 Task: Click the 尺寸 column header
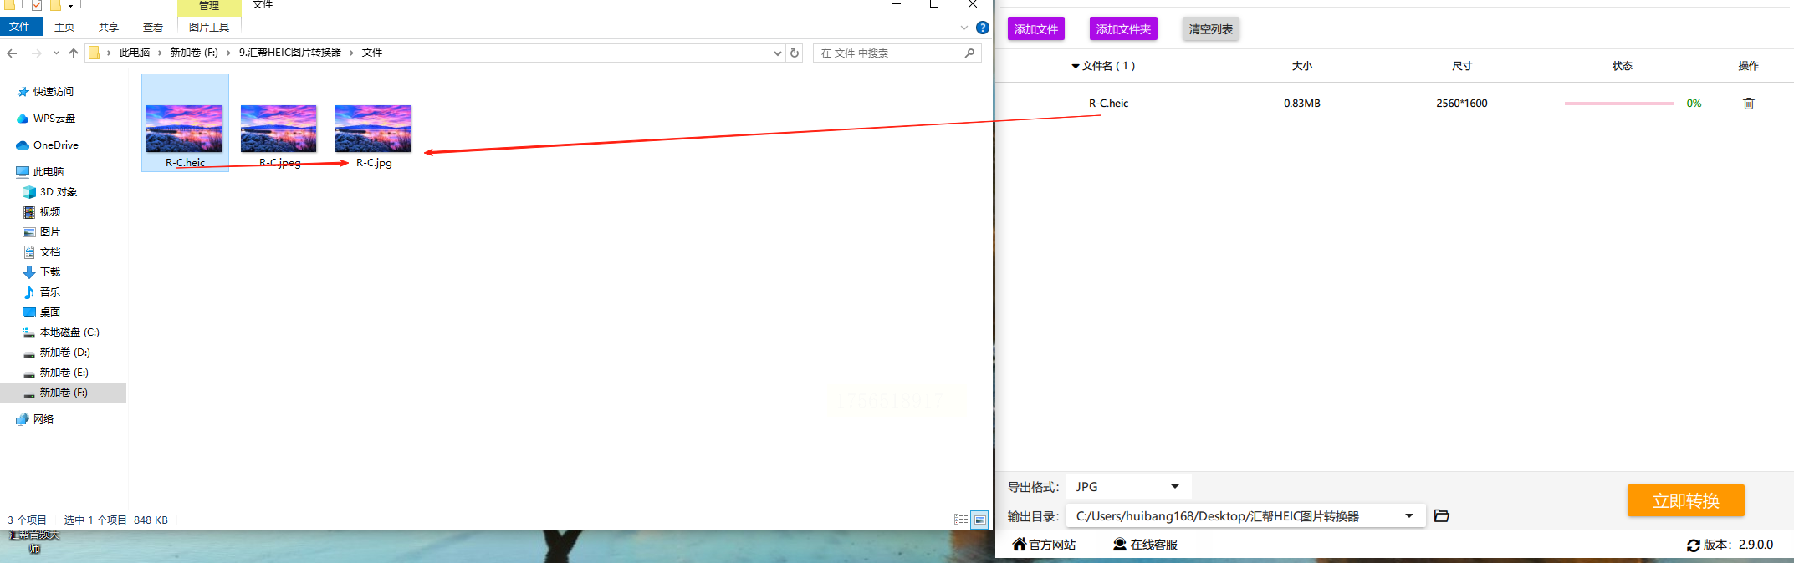pyautogui.click(x=1462, y=66)
